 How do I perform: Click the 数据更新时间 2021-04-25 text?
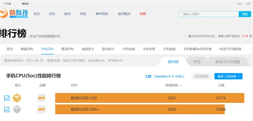point(24,61)
